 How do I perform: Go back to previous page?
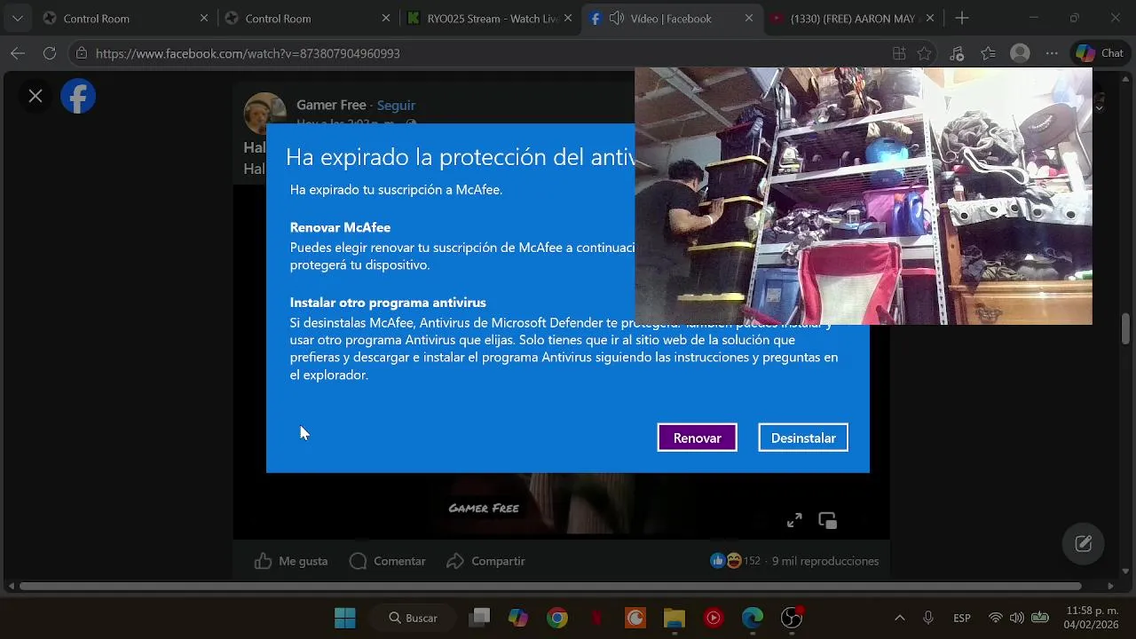(x=18, y=53)
